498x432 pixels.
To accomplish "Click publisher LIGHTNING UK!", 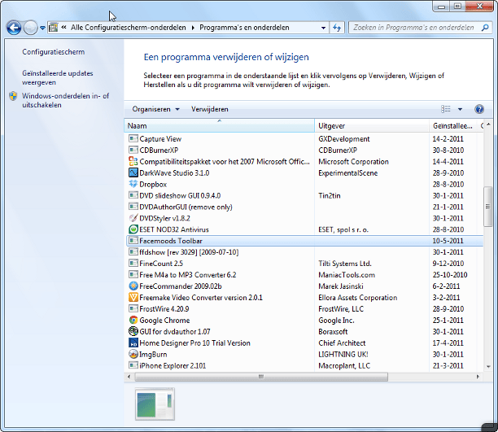I will tap(343, 354).
